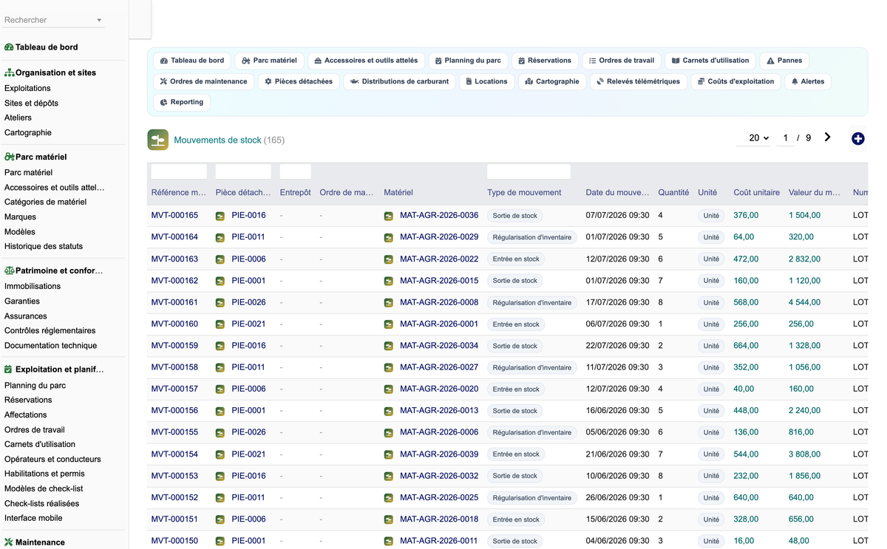This screenshot has height=549, width=887.
Task: Click part icon in row MVT-000163
Action: pyautogui.click(x=220, y=259)
